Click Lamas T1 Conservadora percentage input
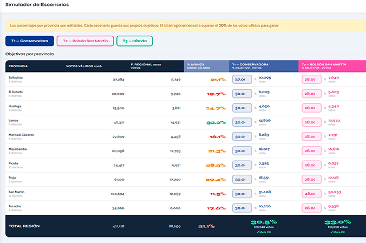 (242, 122)
